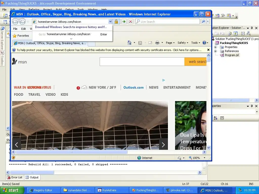Click the ENTERTAINMENT navigation link

coord(177,87)
